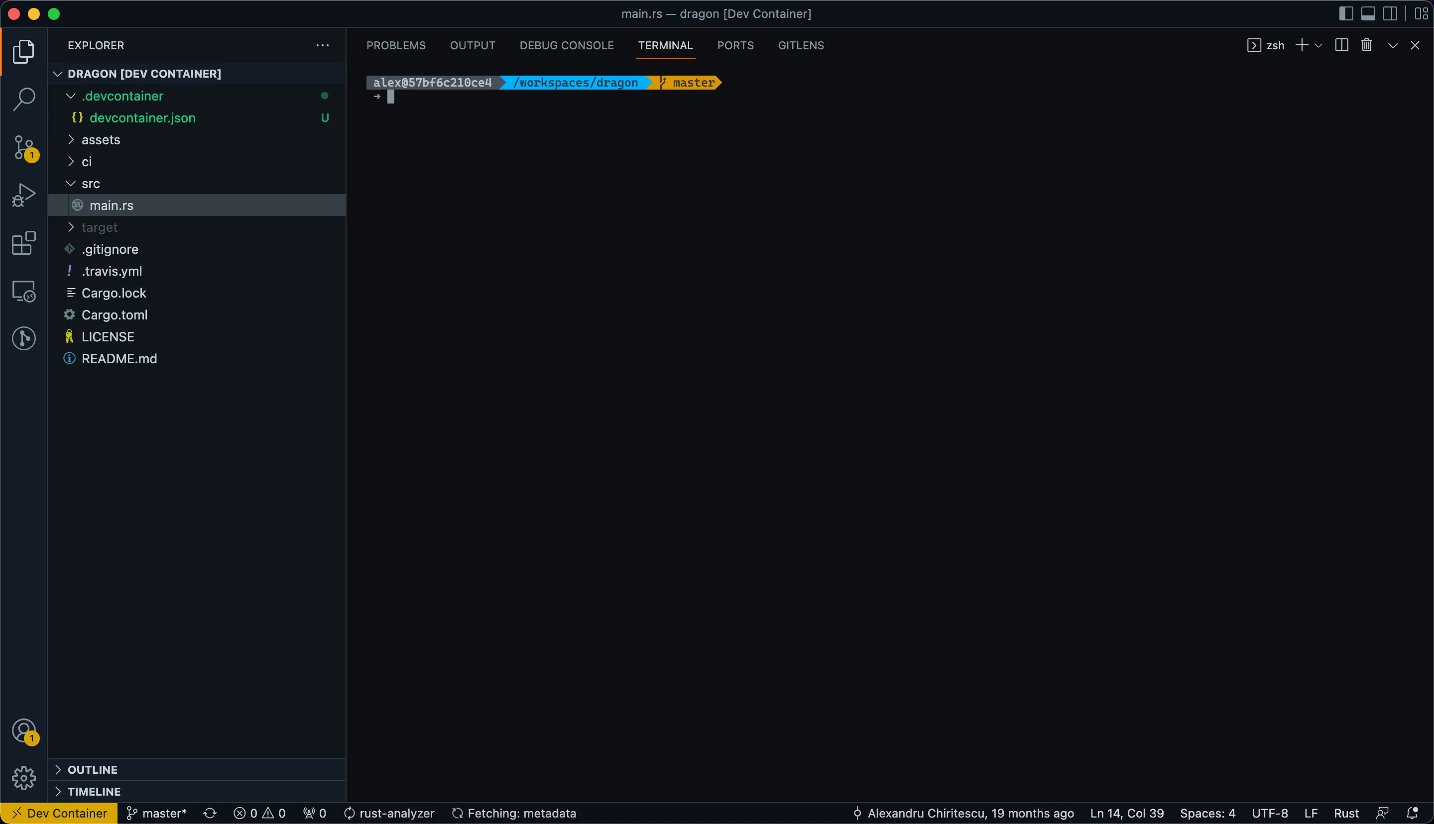Open the notifications bell in status bar
1434x824 pixels.
pyautogui.click(x=1412, y=813)
